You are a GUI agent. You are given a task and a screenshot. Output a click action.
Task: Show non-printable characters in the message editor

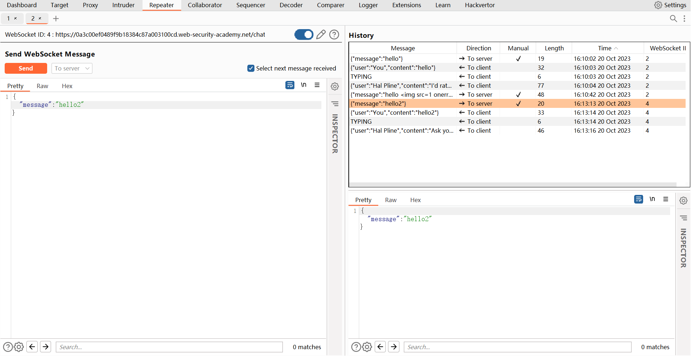304,85
